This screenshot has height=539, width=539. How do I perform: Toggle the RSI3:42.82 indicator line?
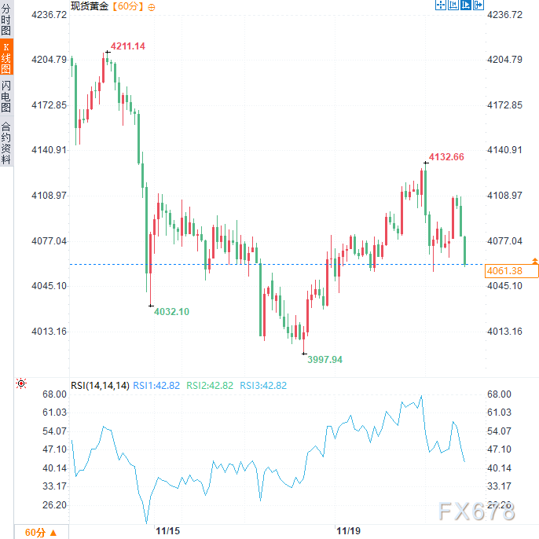[263, 385]
